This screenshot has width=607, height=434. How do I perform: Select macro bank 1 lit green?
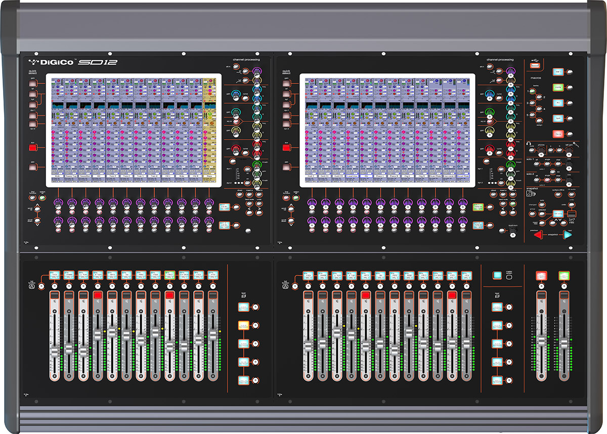coord(533,91)
